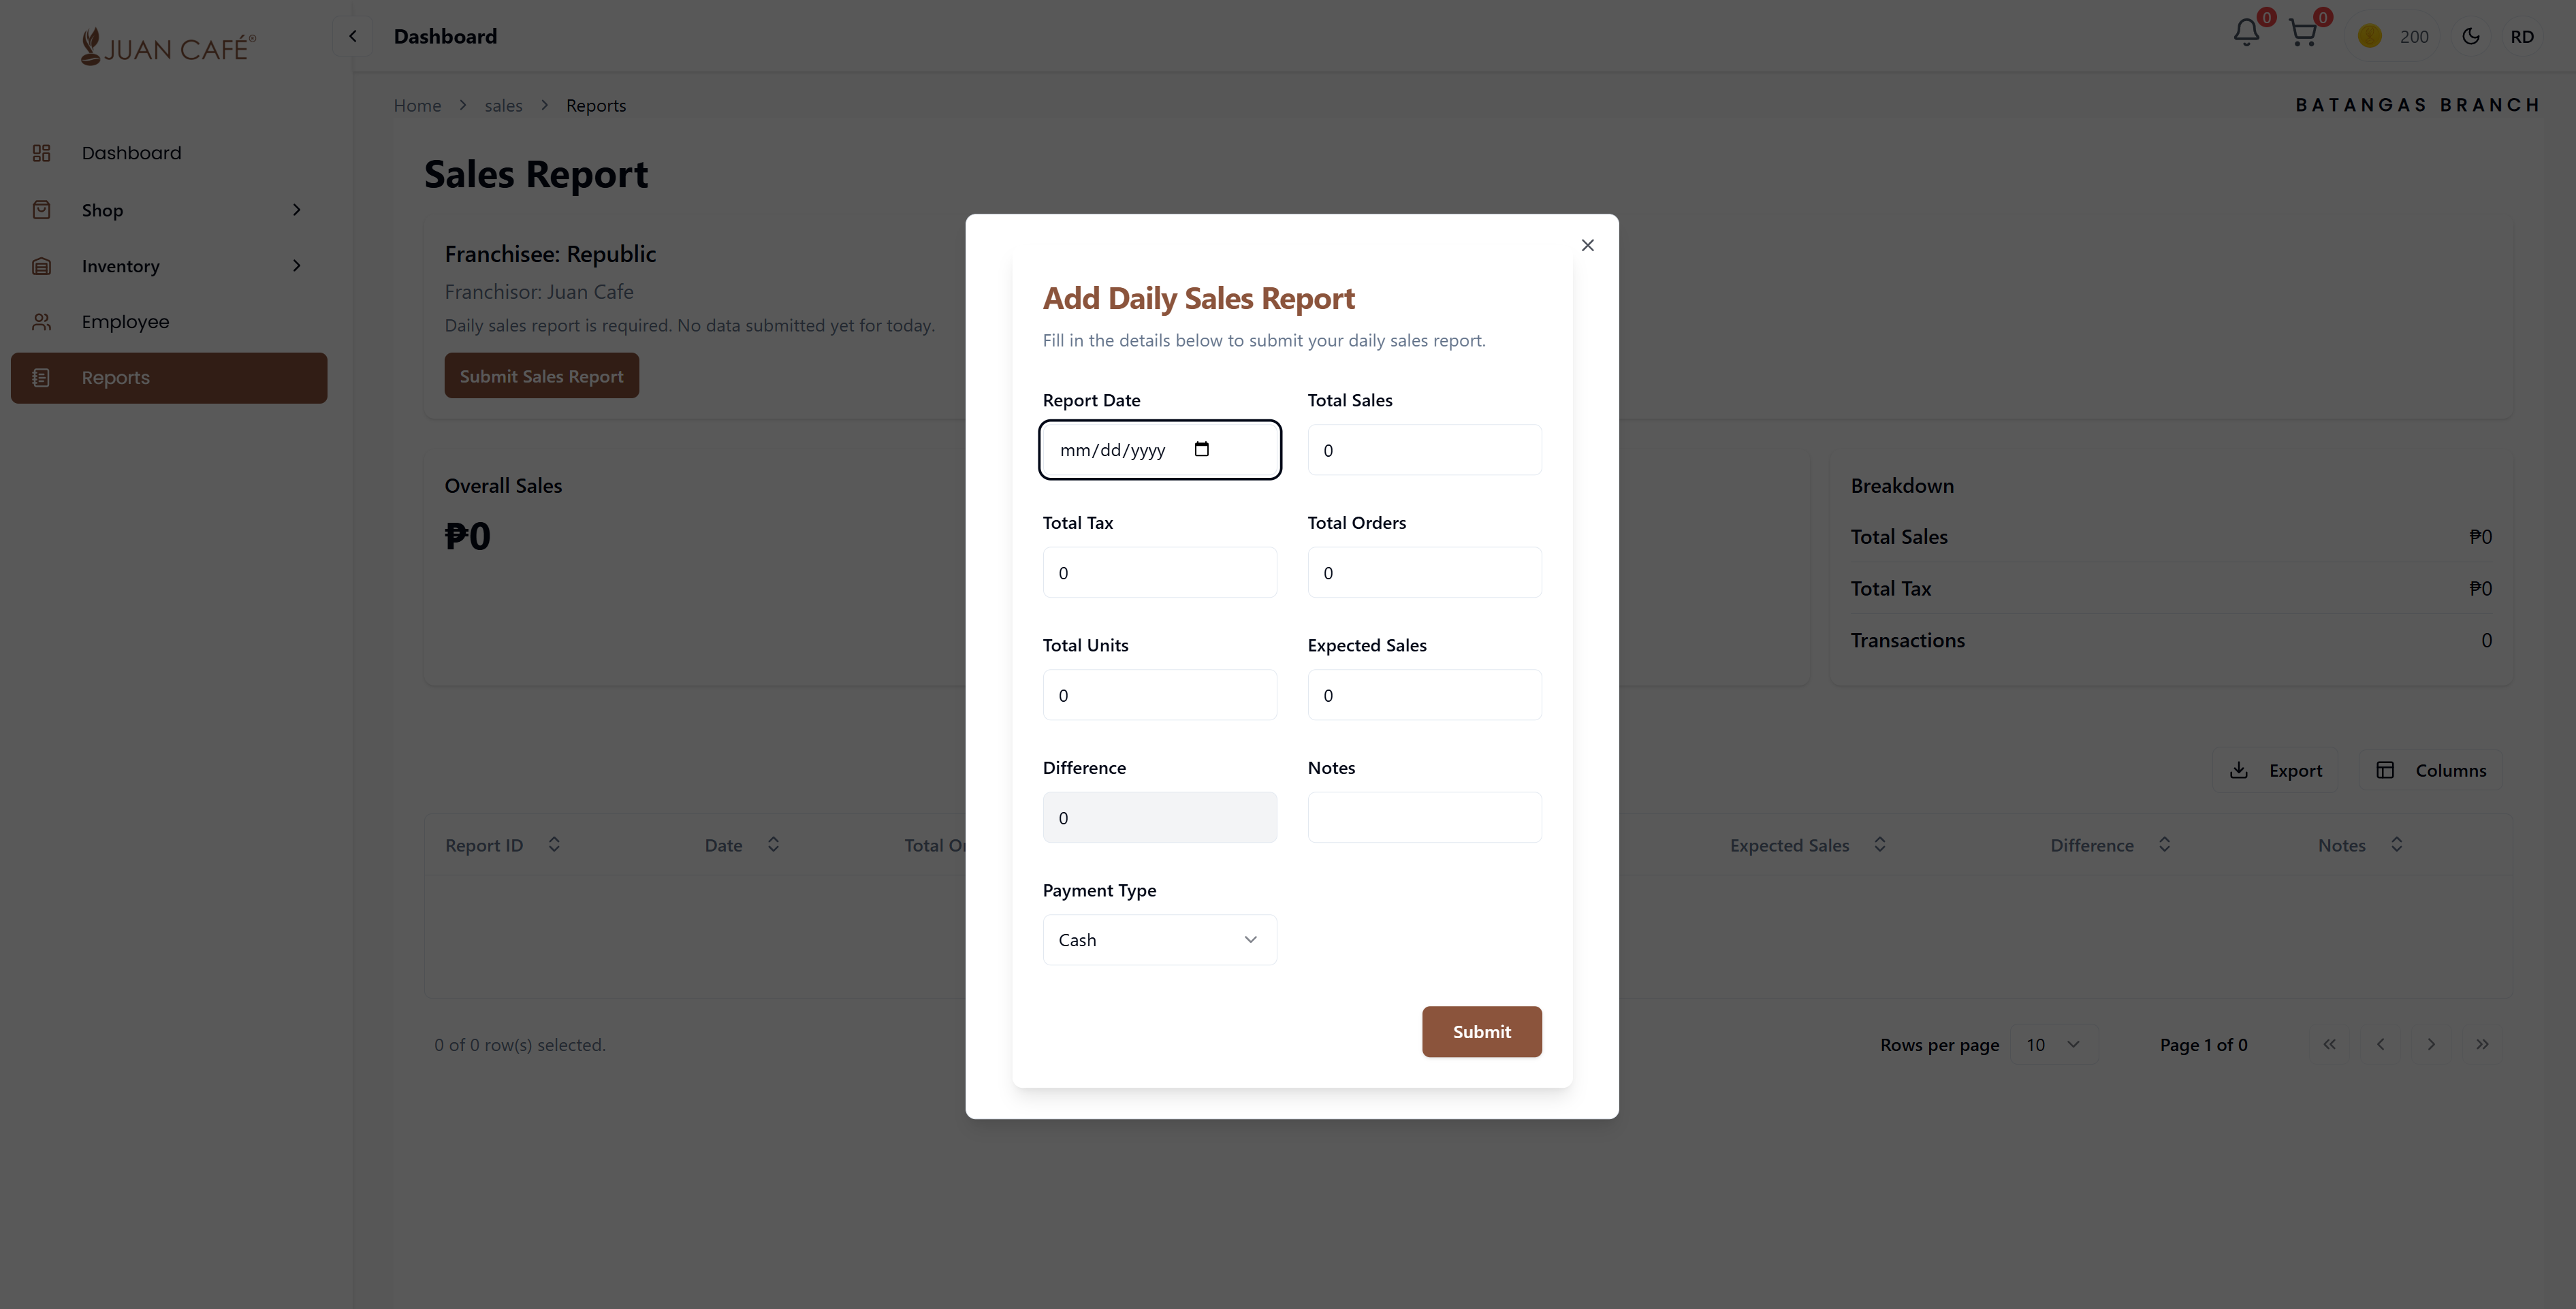The width and height of the screenshot is (2576, 1309).
Task: Select the Dashboard icon in the sidebar
Action: [x=41, y=152]
